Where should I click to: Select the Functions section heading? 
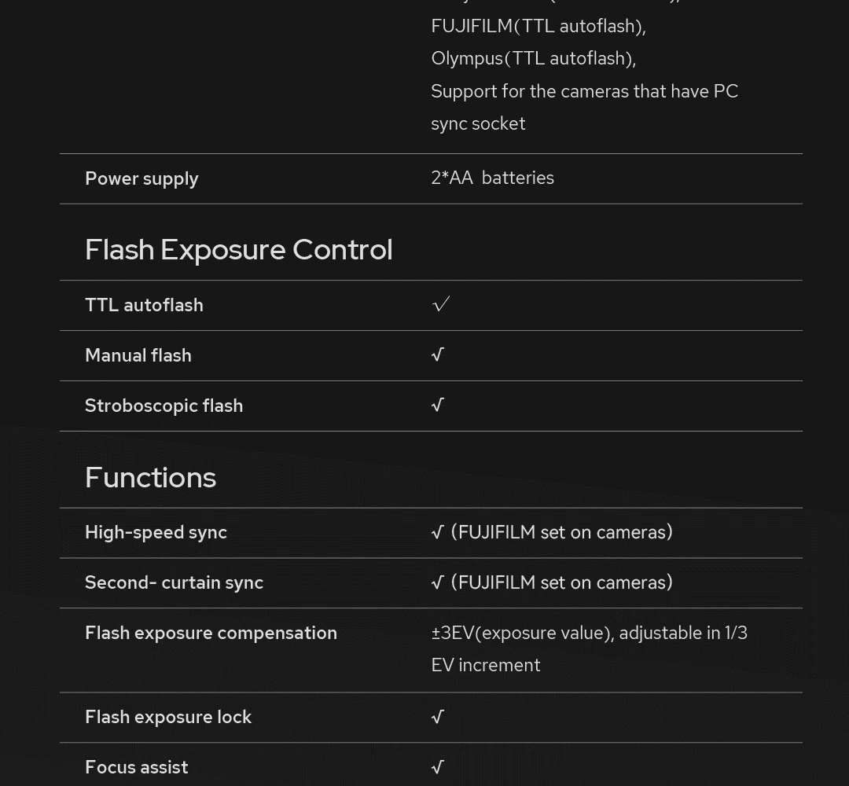tap(150, 478)
